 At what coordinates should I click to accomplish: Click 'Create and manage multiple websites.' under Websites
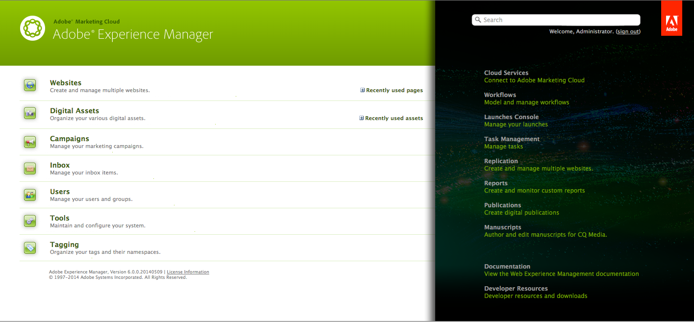(x=100, y=91)
